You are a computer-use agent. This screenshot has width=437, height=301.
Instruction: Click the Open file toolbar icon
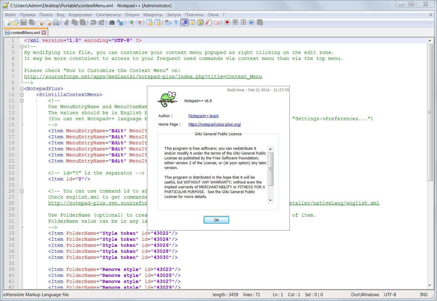click(15, 22)
